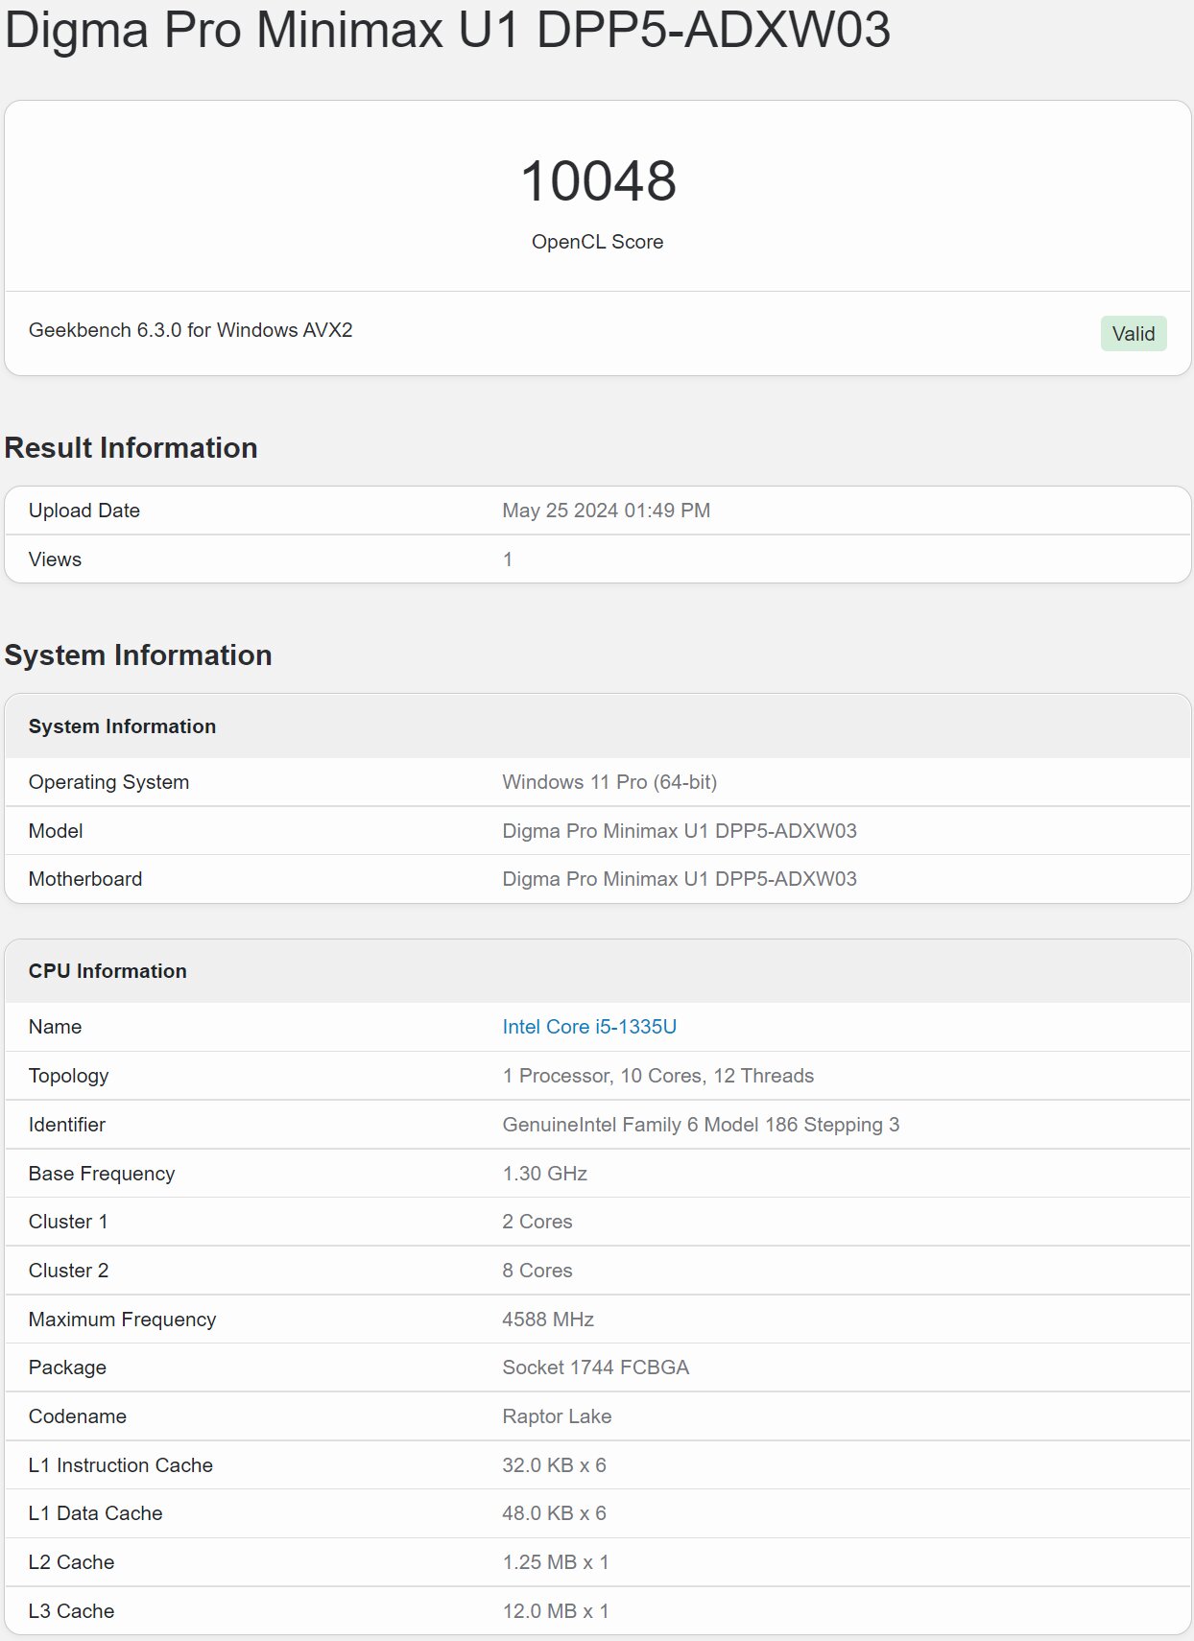Click the Model row label
This screenshot has height=1641, width=1194.
pyautogui.click(x=56, y=831)
